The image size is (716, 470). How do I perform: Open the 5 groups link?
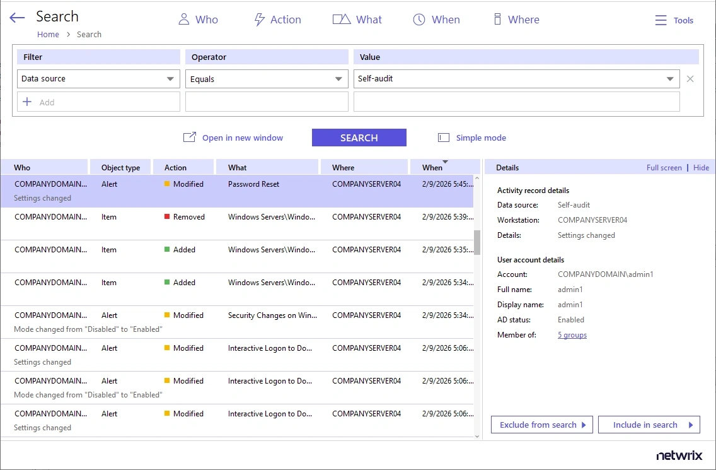click(x=572, y=335)
